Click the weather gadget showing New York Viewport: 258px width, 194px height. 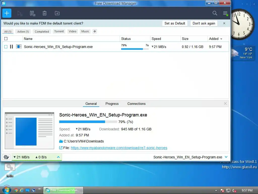coord(243,53)
